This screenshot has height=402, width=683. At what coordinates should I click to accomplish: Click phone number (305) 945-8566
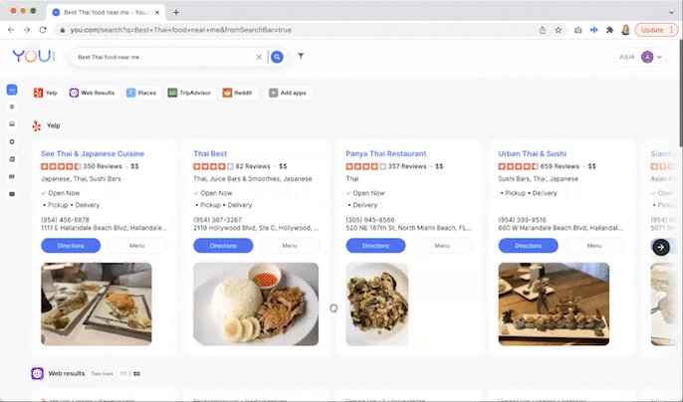pyautogui.click(x=369, y=220)
